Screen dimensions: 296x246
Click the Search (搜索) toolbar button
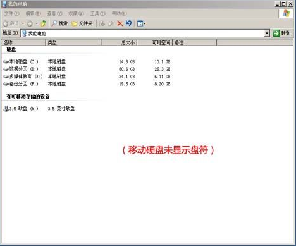(x=59, y=23)
